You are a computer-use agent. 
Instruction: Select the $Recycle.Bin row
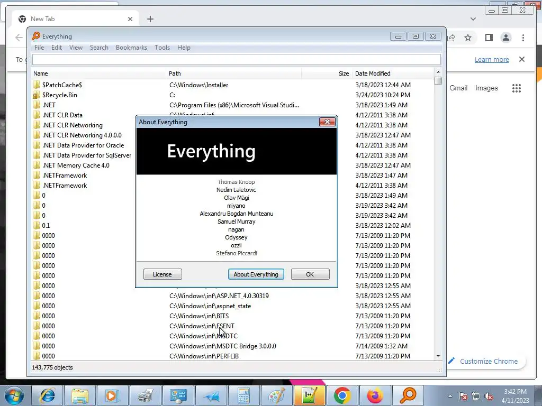click(x=232, y=95)
